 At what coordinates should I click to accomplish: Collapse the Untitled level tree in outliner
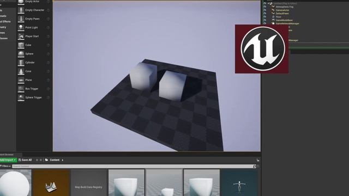click(269, 4)
